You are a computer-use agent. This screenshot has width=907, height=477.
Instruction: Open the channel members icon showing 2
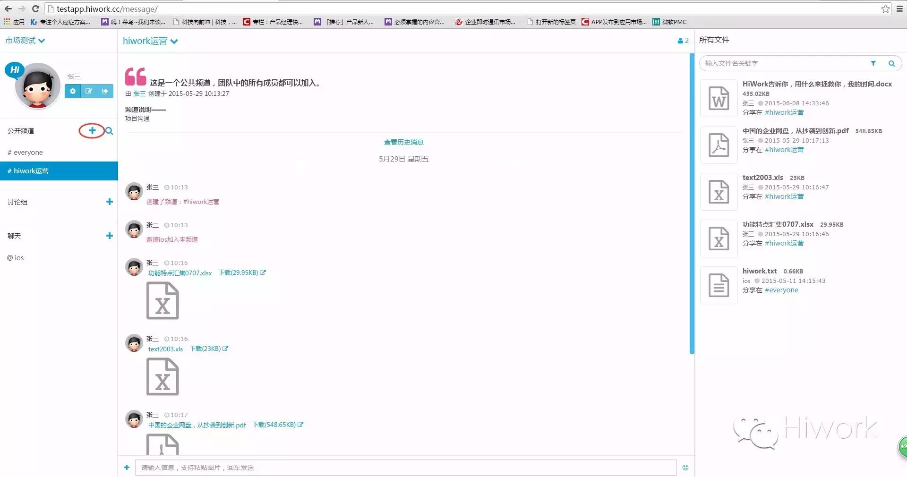[683, 41]
